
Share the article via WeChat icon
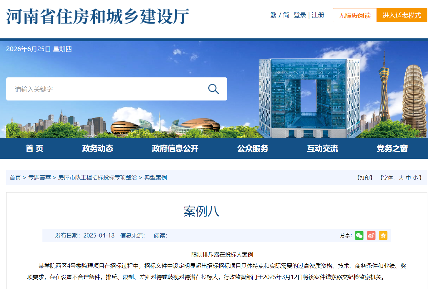tap(359, 235)
